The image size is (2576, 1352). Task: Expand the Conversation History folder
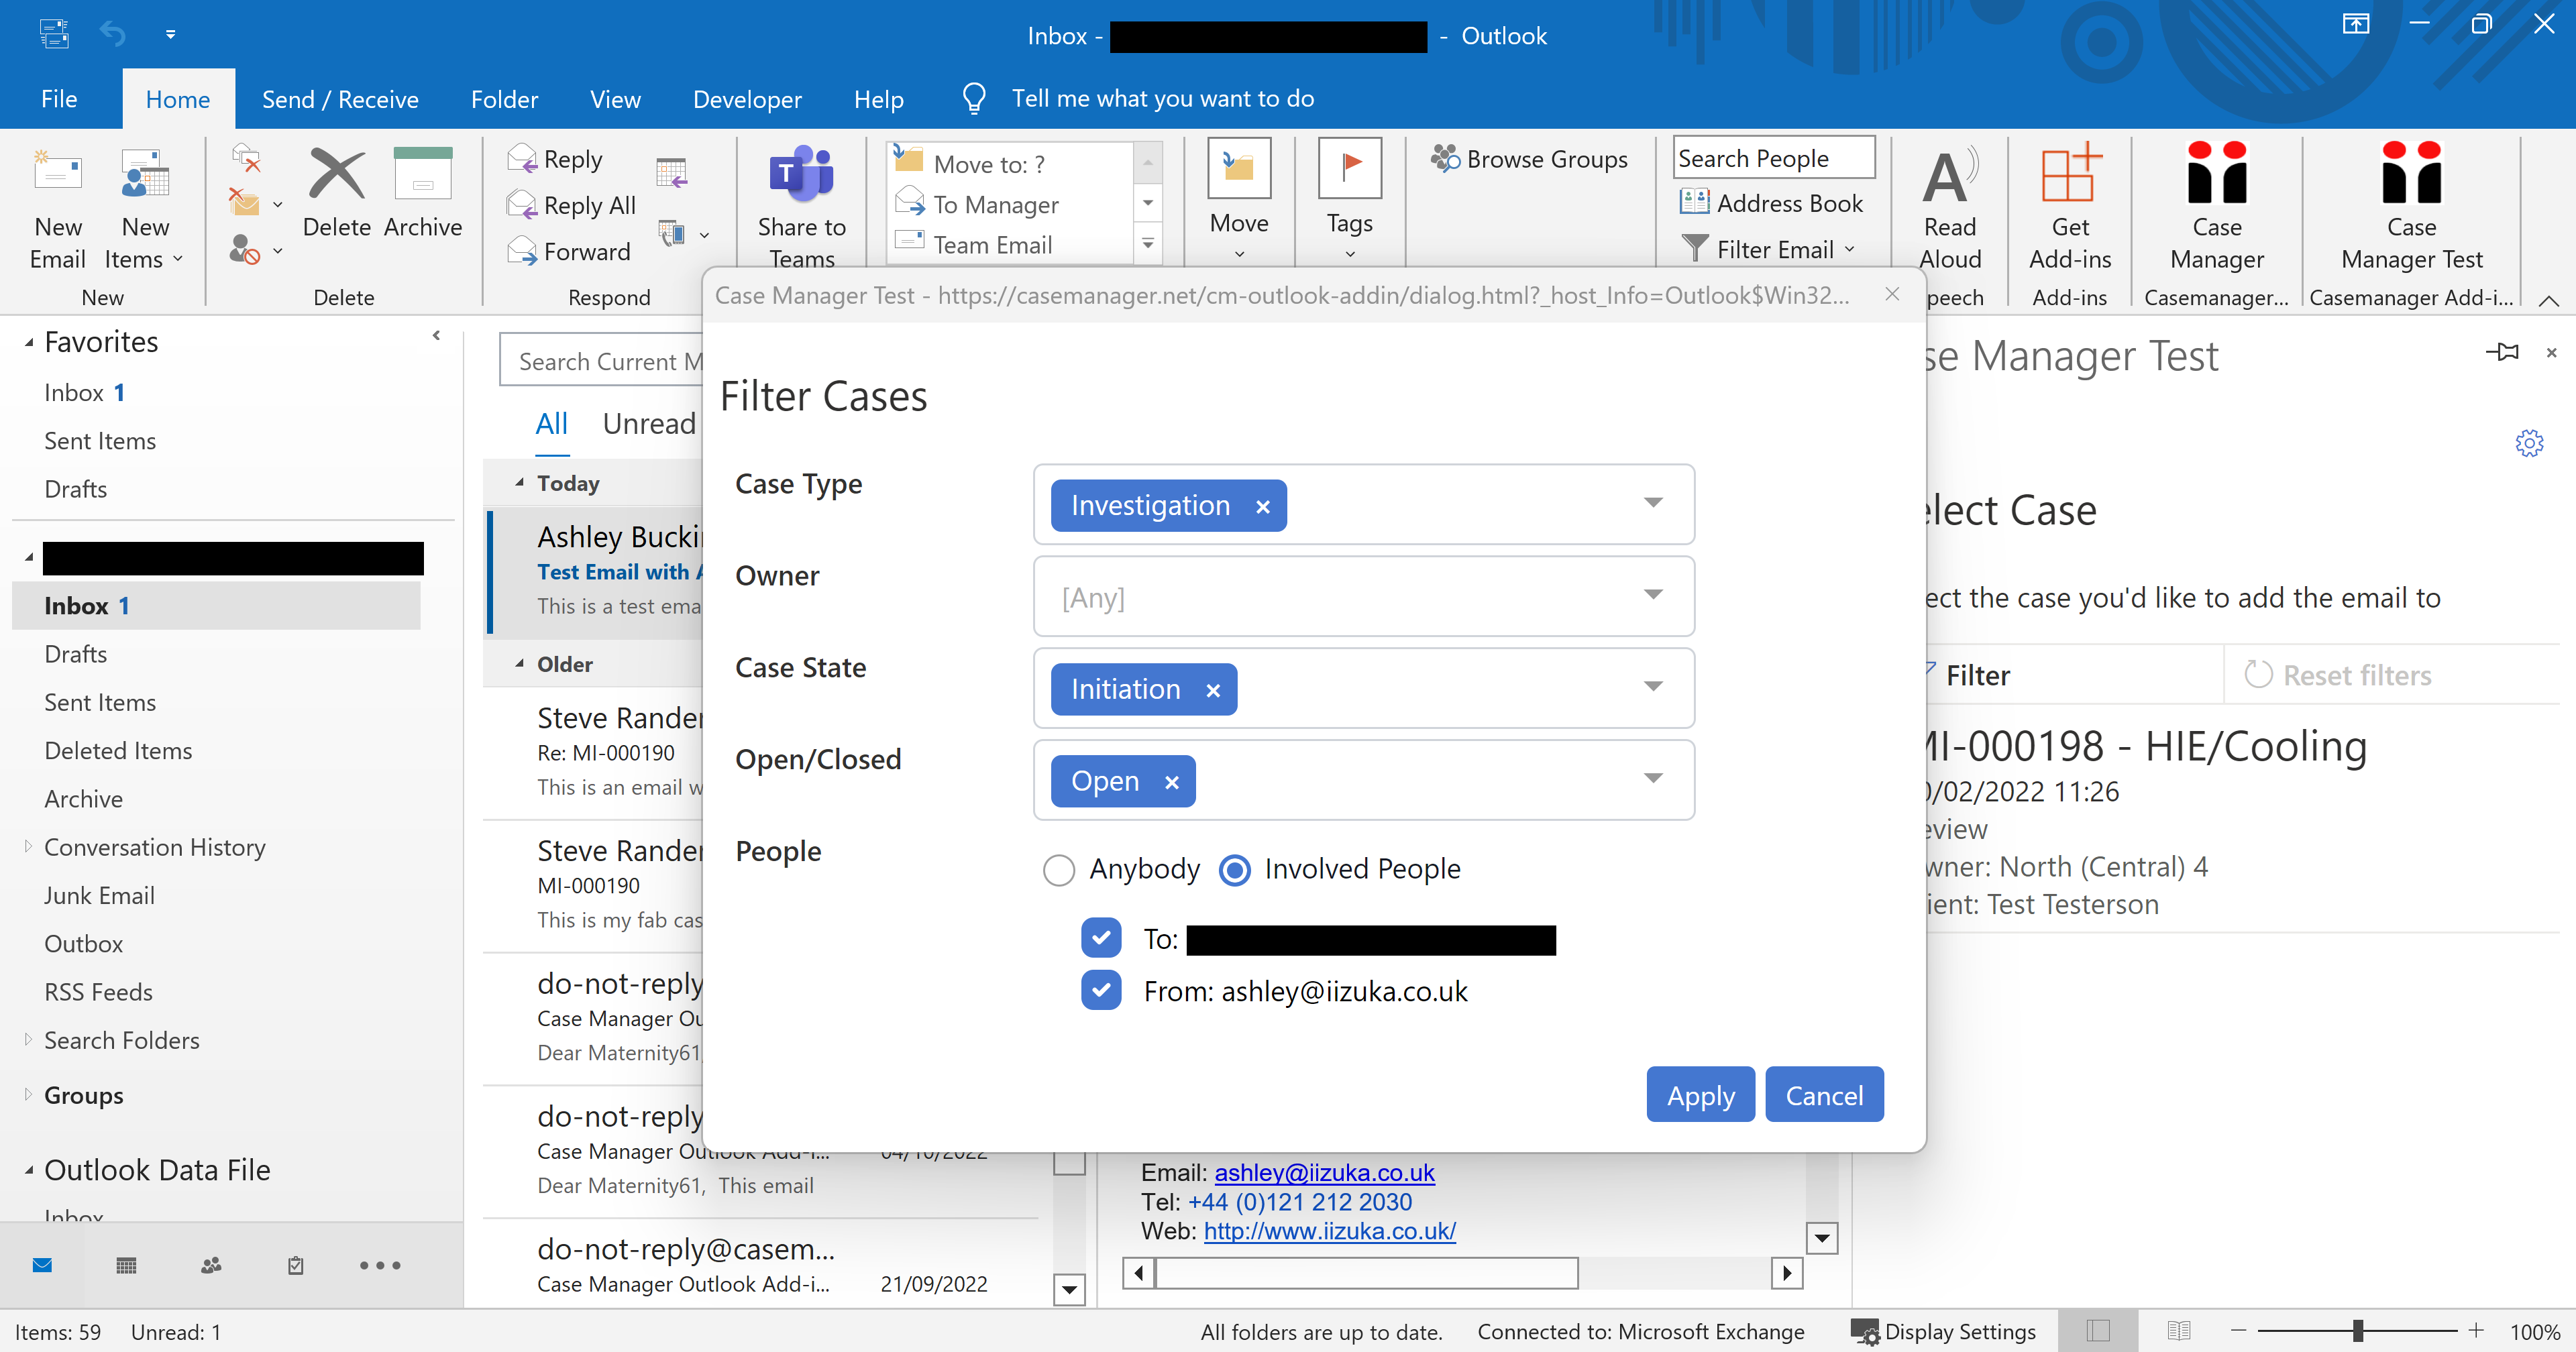tap(28, 846)
